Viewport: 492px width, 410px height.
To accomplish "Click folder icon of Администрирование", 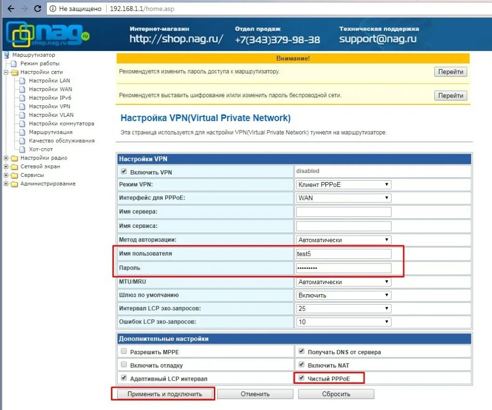I will pyautogui.click(x=14, y=184).
